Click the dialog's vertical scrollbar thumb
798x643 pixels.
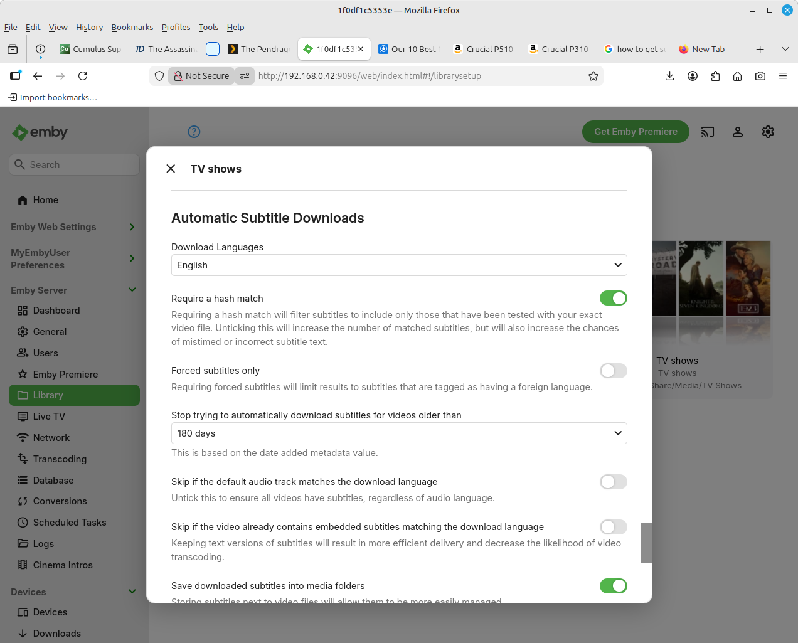click(x=646, y=543)
